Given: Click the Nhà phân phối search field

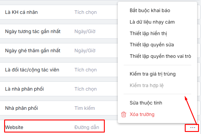Looking at the screenshot, I should [x=85, y=108].
